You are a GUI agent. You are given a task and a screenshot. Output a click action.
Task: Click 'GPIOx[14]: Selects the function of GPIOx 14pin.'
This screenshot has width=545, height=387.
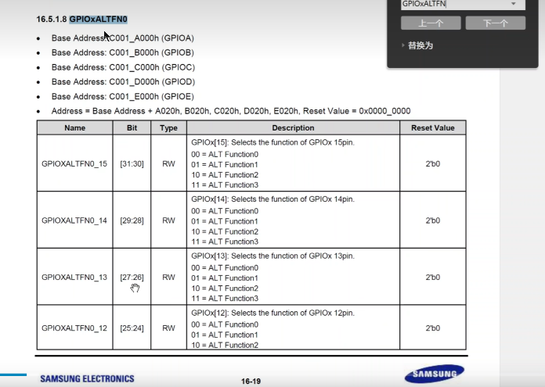(x=272, y=199)
